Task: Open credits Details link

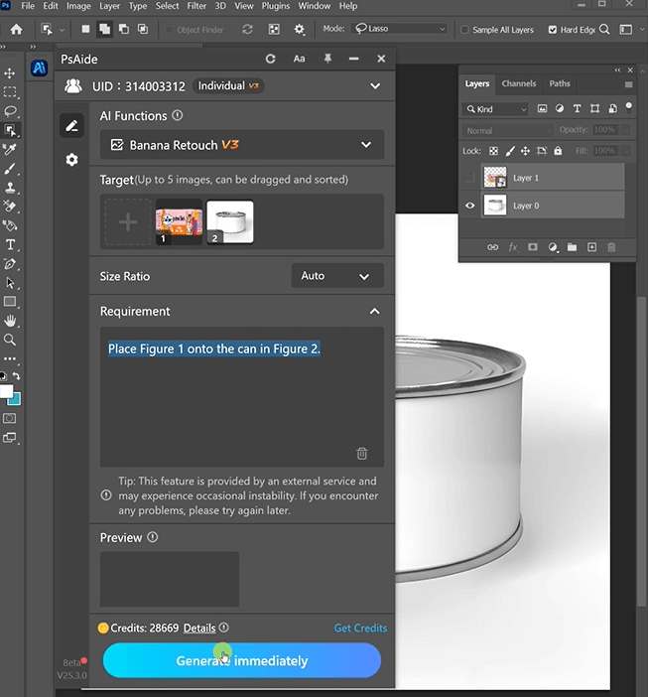Action: [x=199, y=628]
